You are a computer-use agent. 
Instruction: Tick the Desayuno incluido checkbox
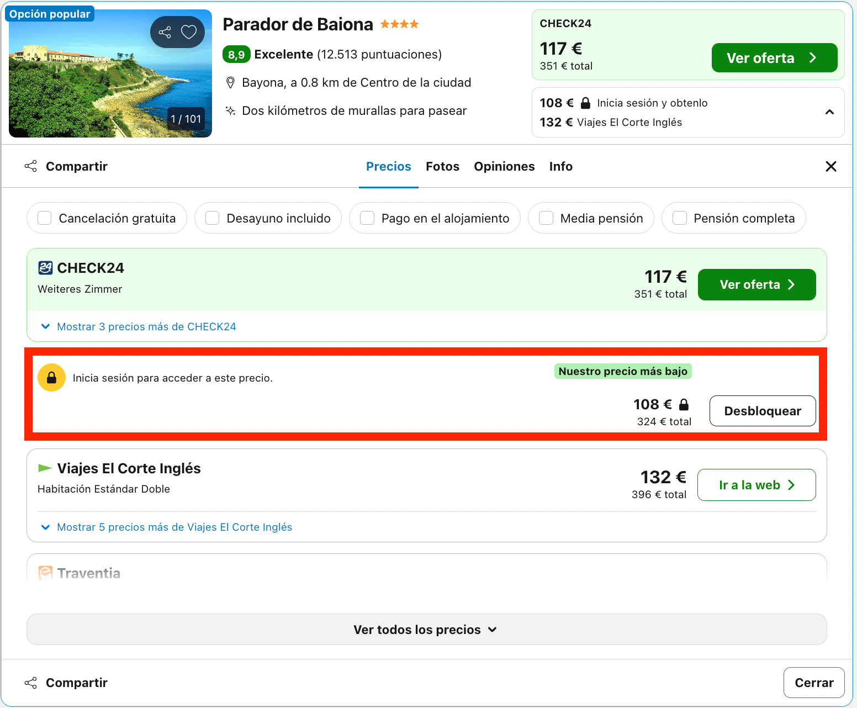(x=213, y=218)
